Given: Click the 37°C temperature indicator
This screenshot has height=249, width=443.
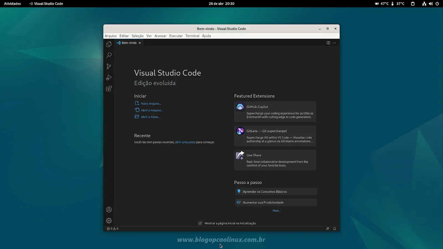Looking at the screenshot, I should pyautogui.click(x=398, y=4).
